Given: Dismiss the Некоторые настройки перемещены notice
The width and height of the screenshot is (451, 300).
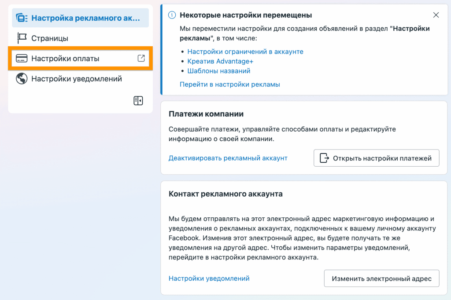Looking at the screenshot, I should coord(436,15).
